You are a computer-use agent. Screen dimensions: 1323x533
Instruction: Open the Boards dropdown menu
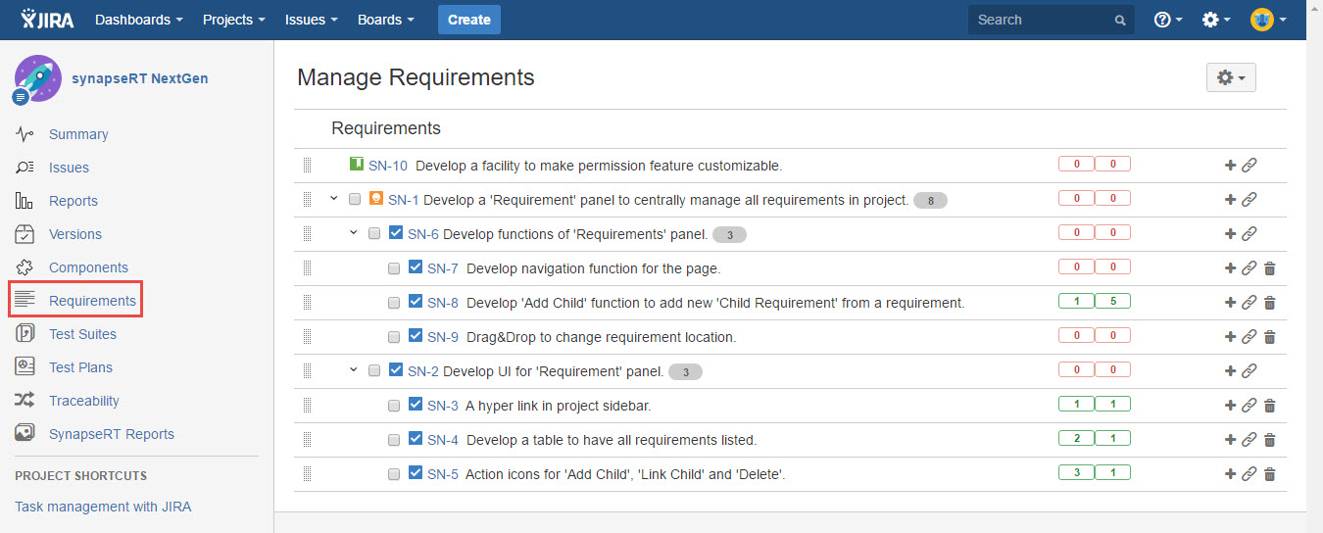pos(386,20)
